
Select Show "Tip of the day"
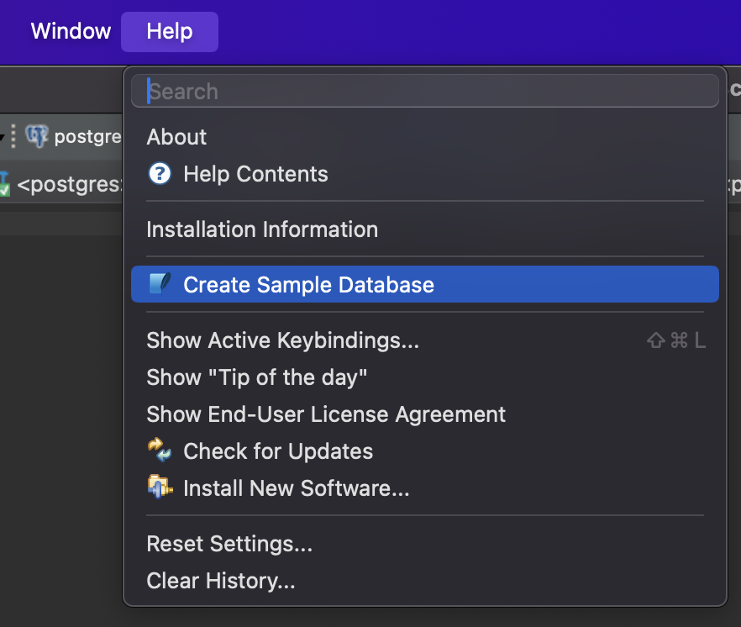coord(425,377)
